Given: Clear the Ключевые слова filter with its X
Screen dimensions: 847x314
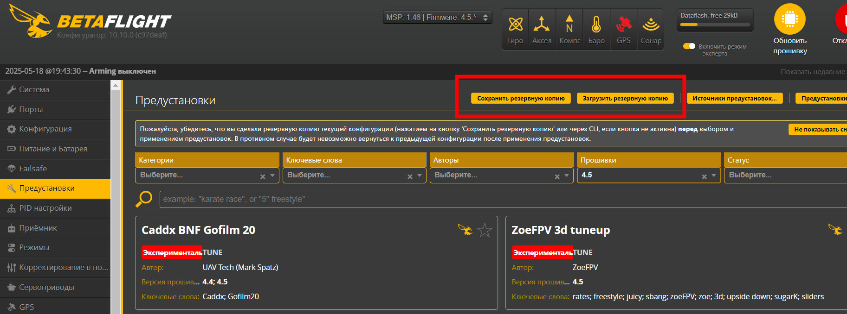Looking at the screenshot, I should (x=410, y=176).
